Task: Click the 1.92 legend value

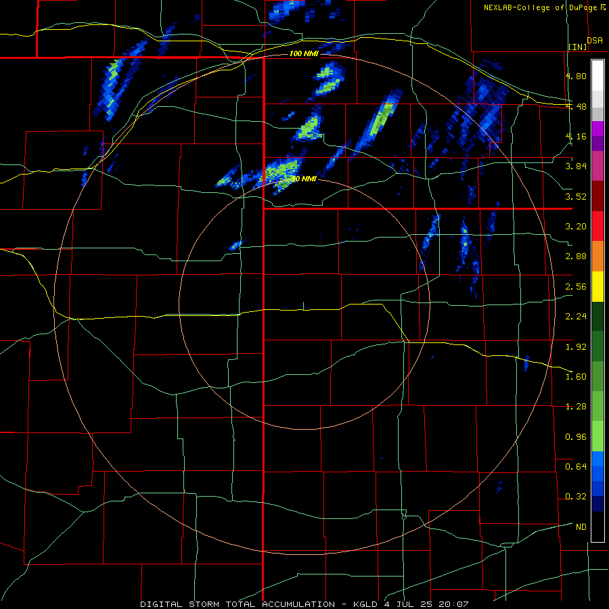Action: 576,347
